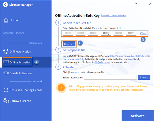This screenshot has height=121, width=154.
Task: Click the 'Enter Activation ID' instruction text
Action: pos(92,28)
